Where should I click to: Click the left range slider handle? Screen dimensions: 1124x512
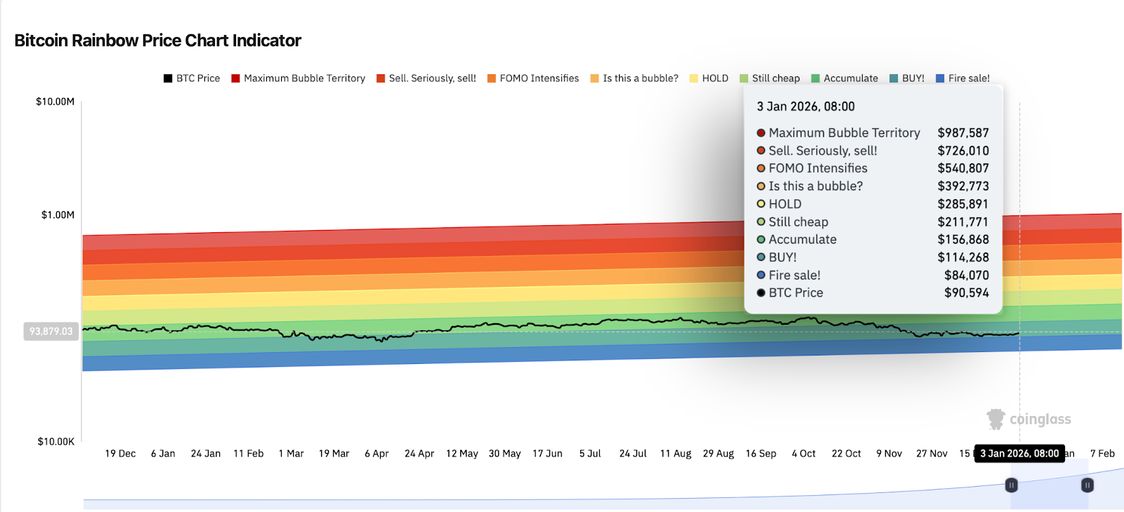tap(1012, 485)
